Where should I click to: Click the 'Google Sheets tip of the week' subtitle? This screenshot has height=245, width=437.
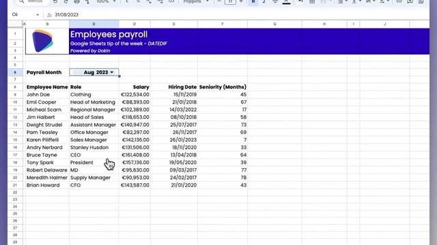118,44
